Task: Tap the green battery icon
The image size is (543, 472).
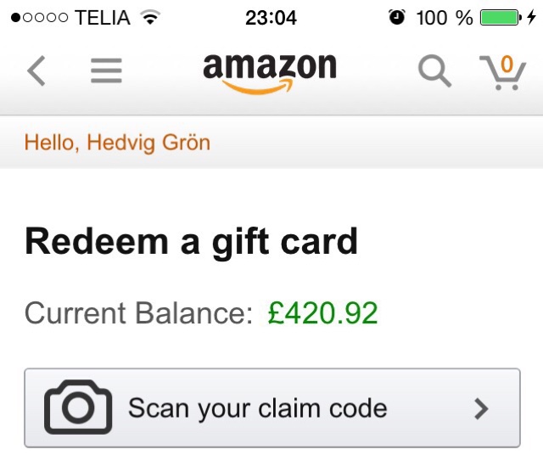Action: click(501, 18)
